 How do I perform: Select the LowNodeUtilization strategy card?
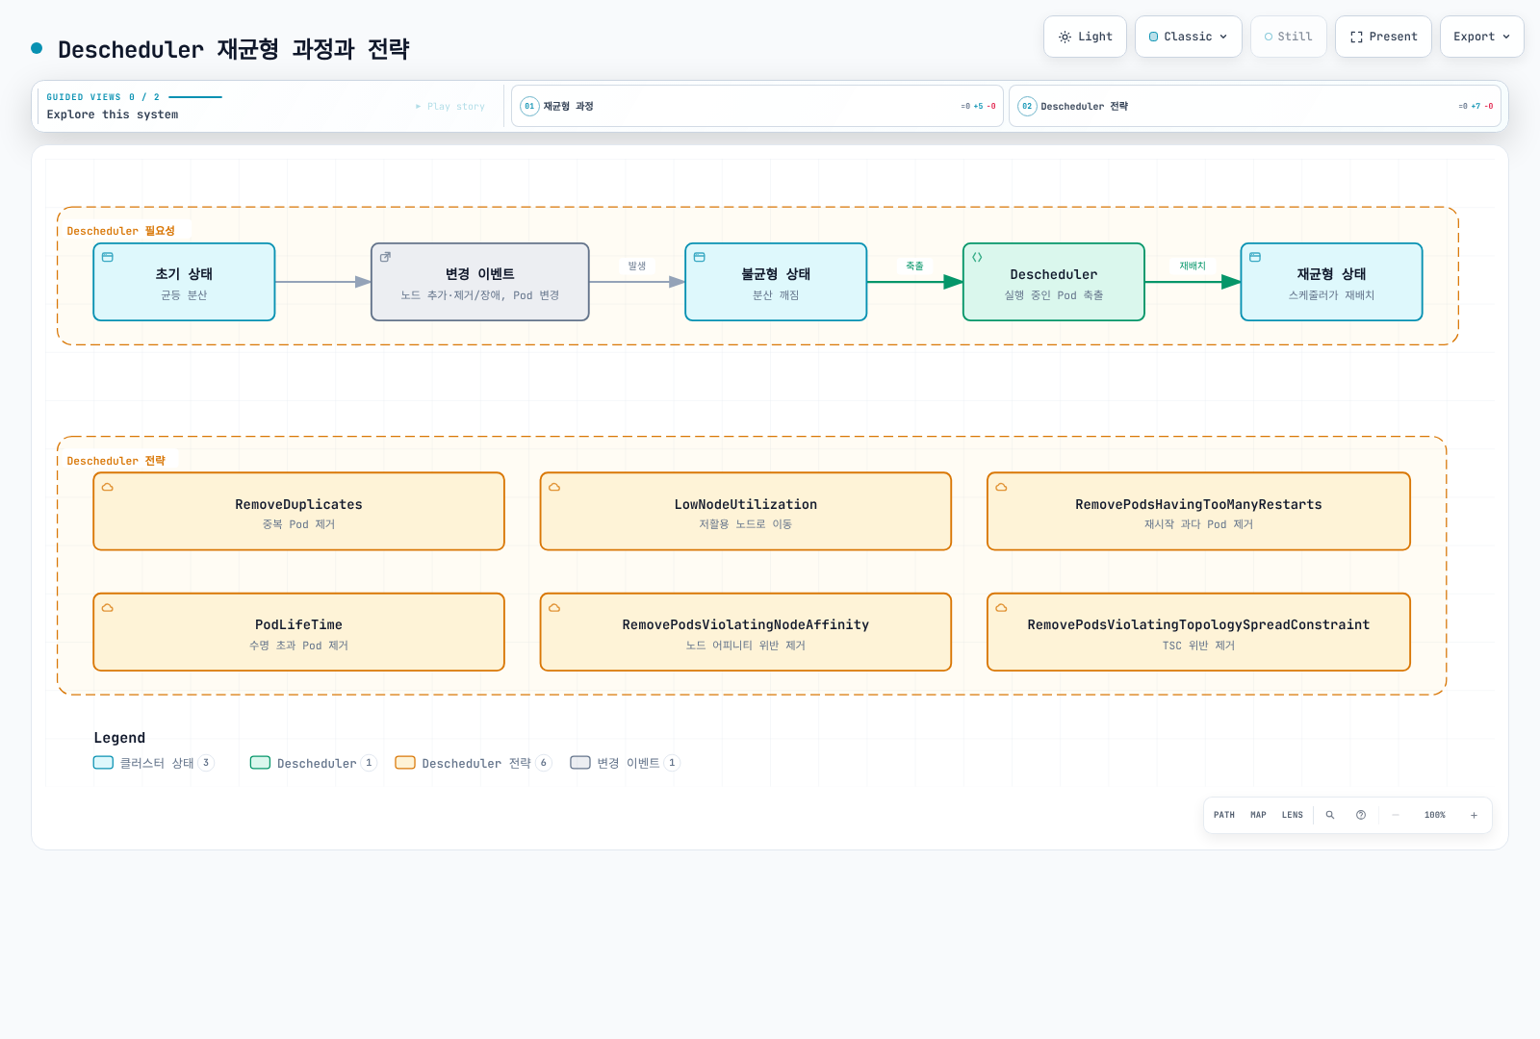746,512
